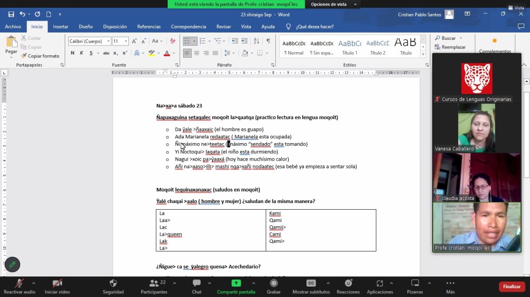Toggle the show paragraph marks pilcrow button
Viewport: 530px width, 297px height.
point(268,41)
